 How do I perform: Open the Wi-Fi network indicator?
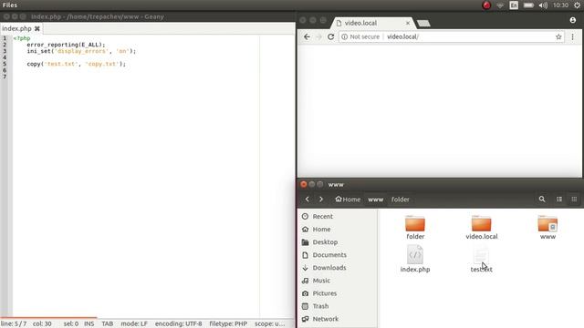point(500,5)
